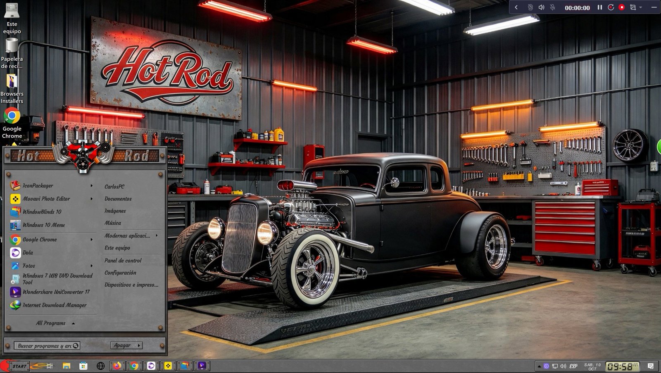Open Documentos folder link
The image size is (661, 373).
[x=118, y=199]
